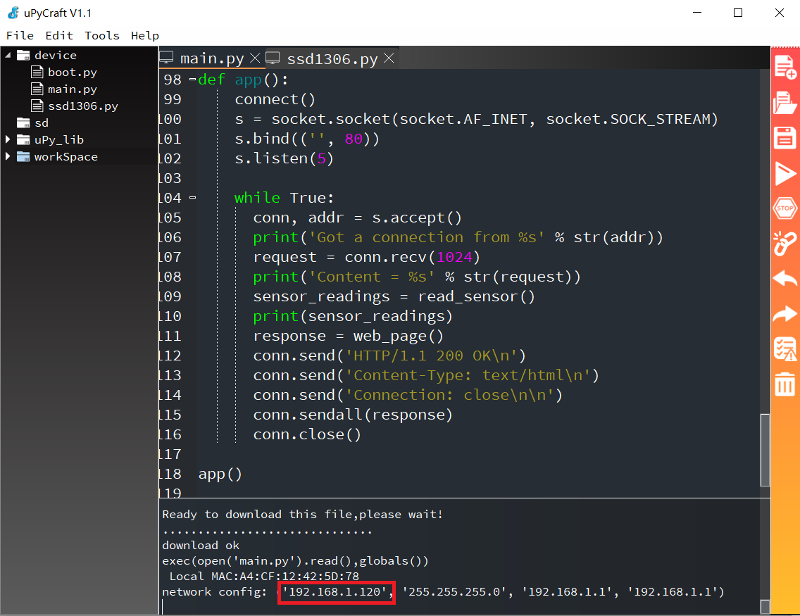Open the Tools menu
This screenshot has height=616, width=800.
tap(101, 35)
